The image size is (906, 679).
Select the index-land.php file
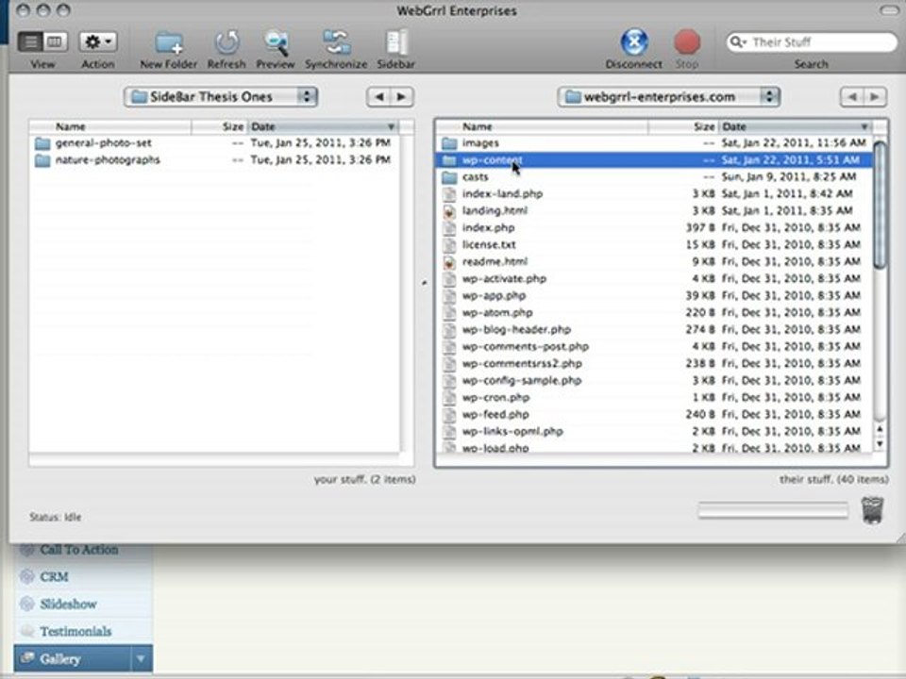tap(654, 194)
